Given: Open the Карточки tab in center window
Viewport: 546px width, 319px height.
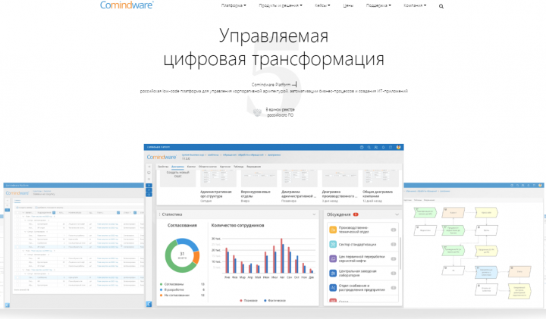Looking at the screenshot, I should click(x=225, y=167).
